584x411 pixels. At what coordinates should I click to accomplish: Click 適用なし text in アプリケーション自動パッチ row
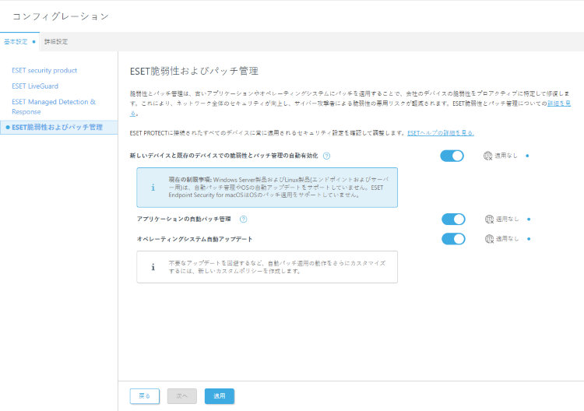click(x=507, y=219)
